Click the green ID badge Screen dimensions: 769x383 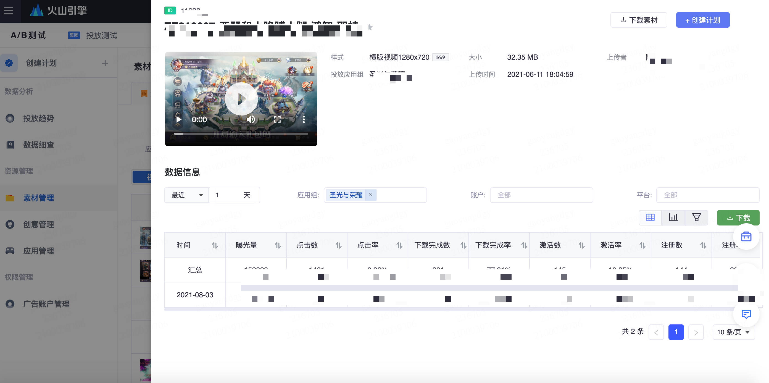click(170, 11)
